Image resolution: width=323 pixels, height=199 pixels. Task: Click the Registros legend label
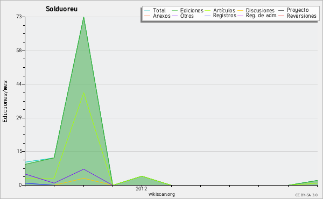click(x=224, y=16)
